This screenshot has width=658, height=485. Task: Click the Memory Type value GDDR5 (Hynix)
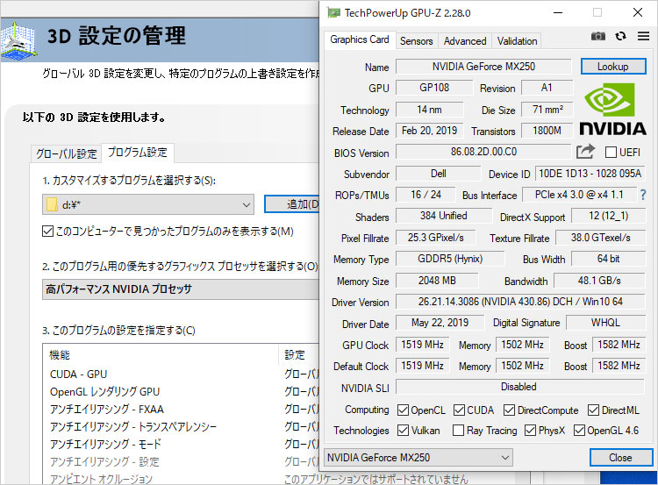(x=450, y=259)
